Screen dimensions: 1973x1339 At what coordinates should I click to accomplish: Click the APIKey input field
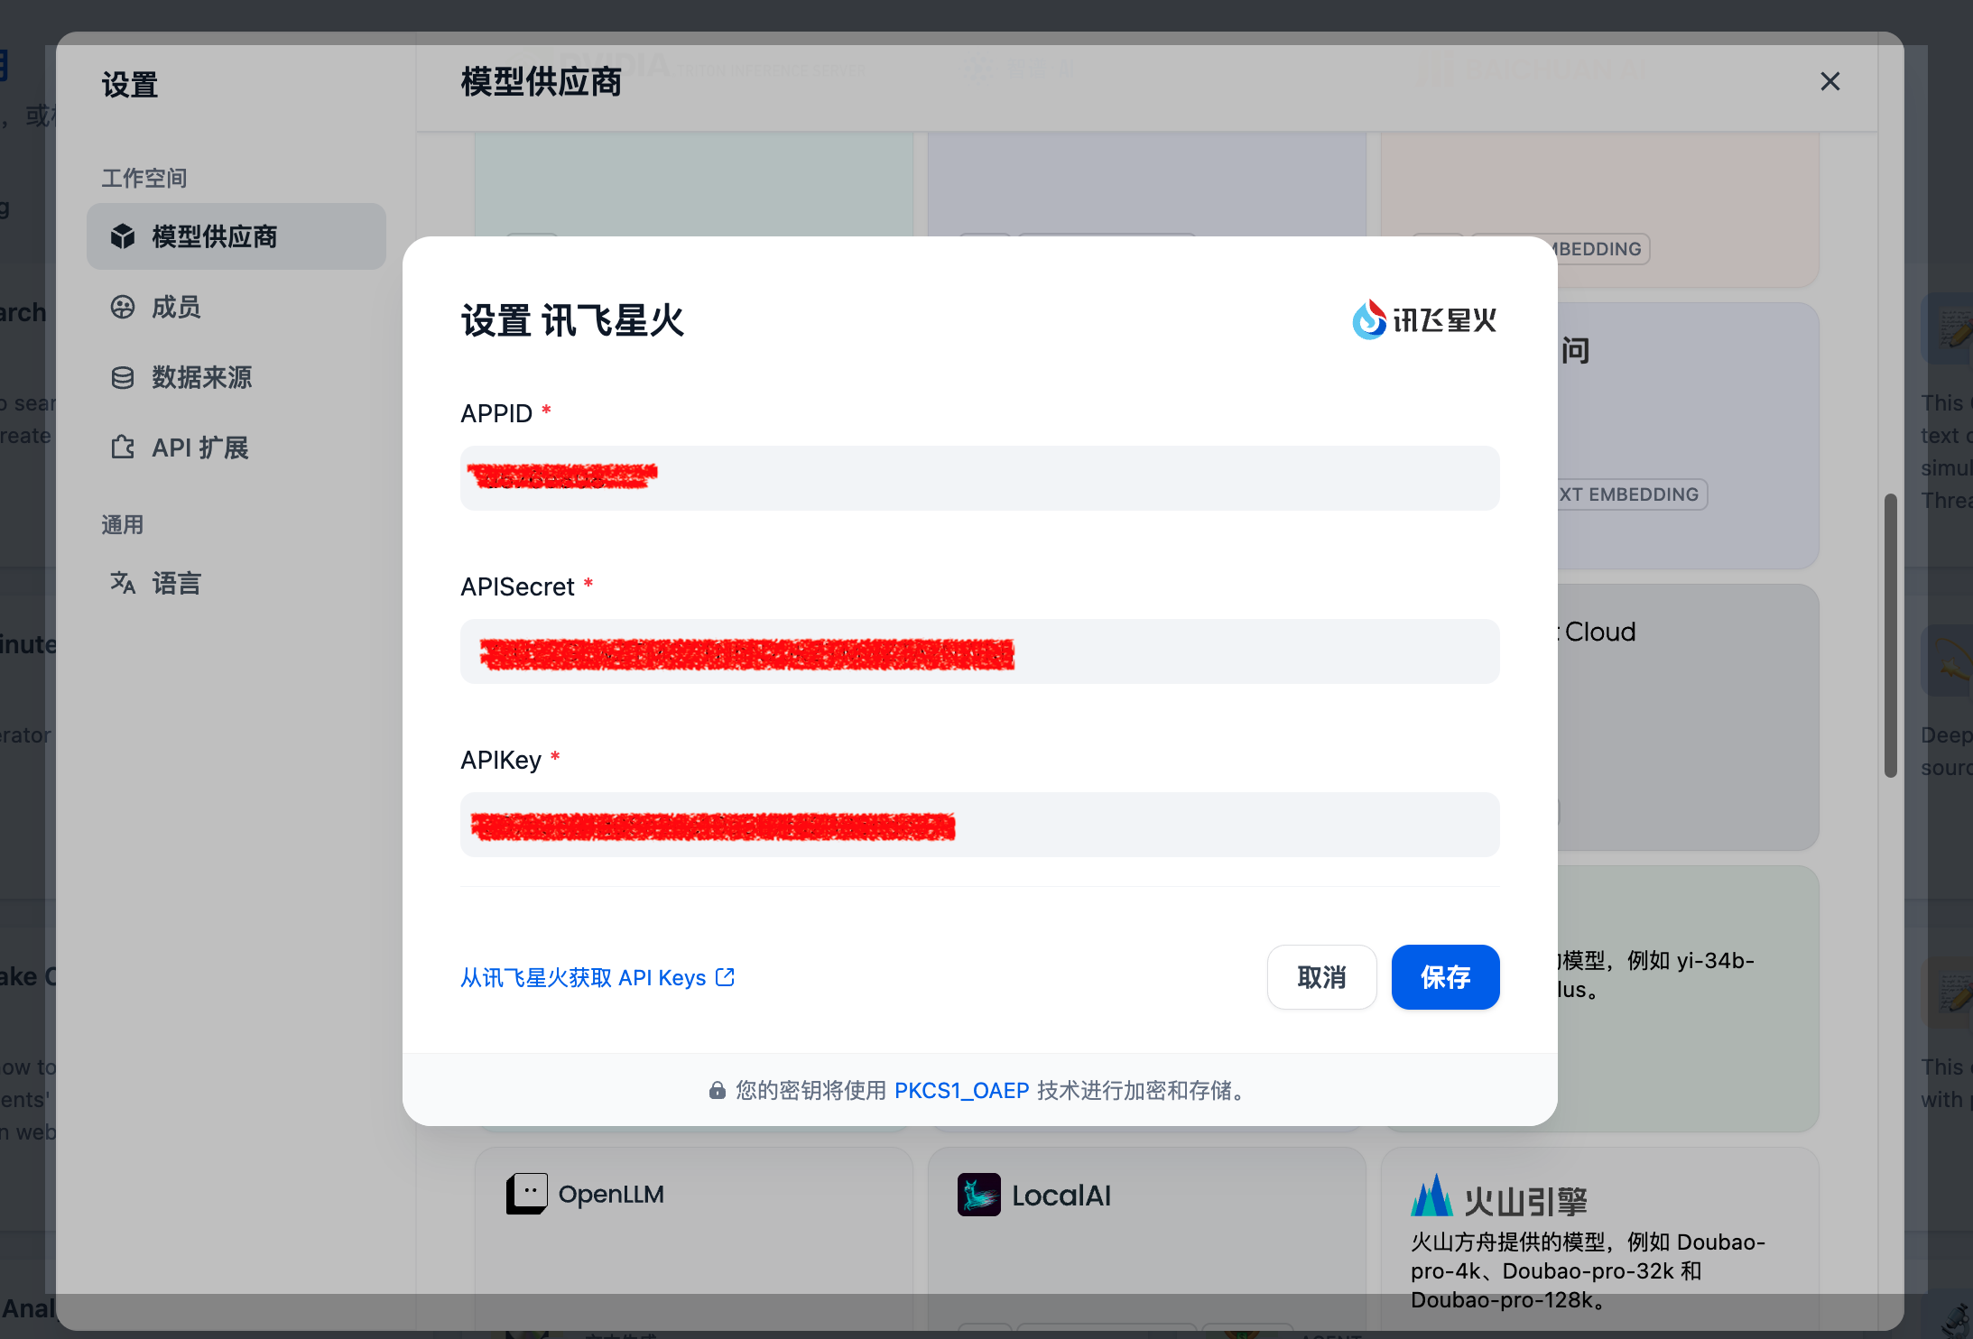click(980, 825)
